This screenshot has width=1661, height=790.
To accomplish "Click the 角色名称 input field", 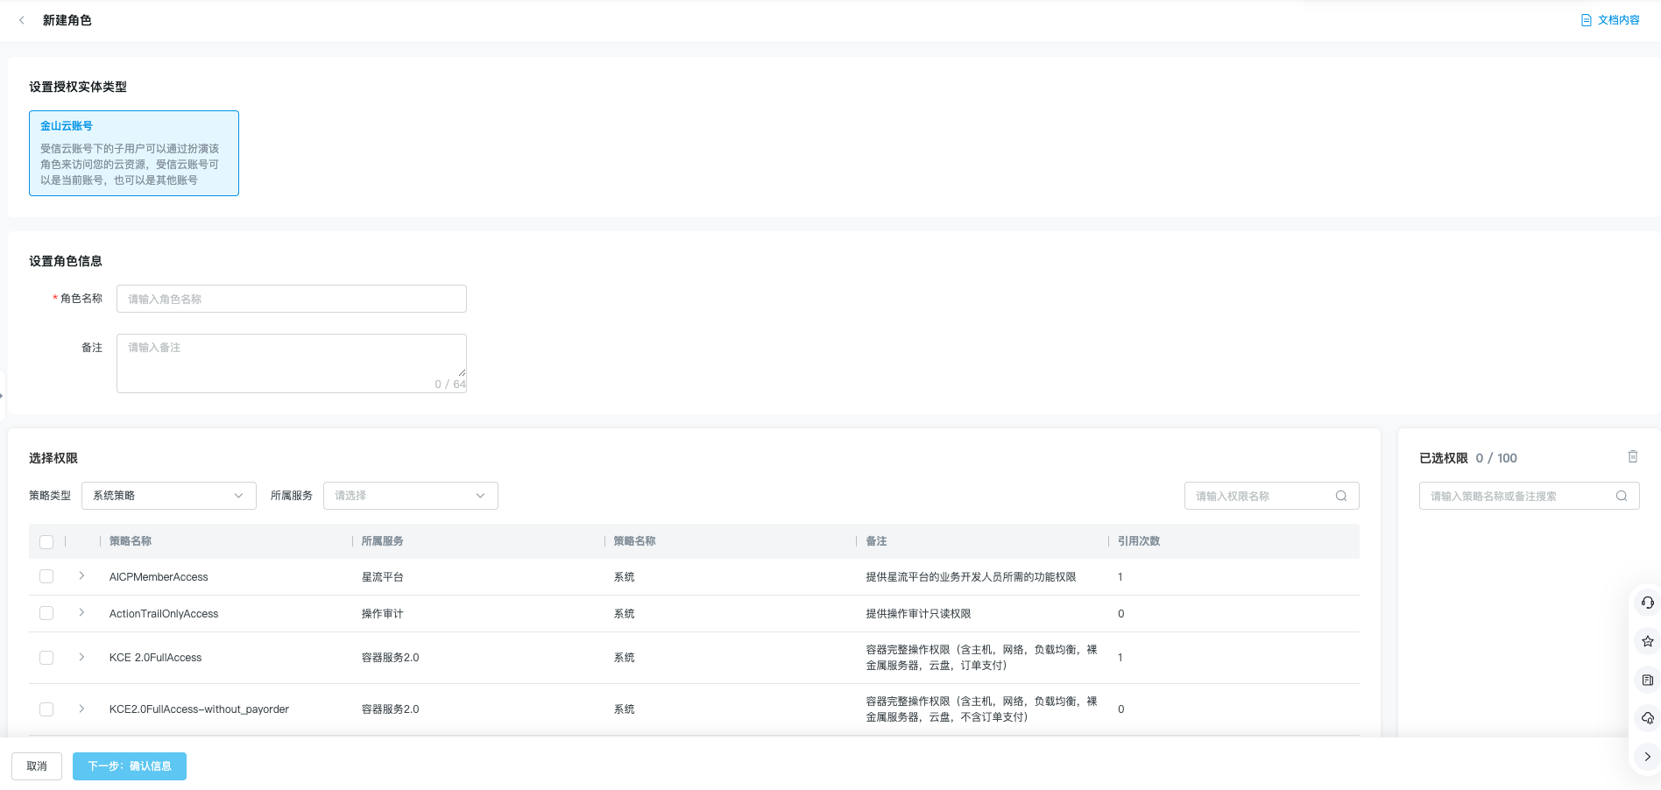I will pyautogui.click(x=291, y=299).
